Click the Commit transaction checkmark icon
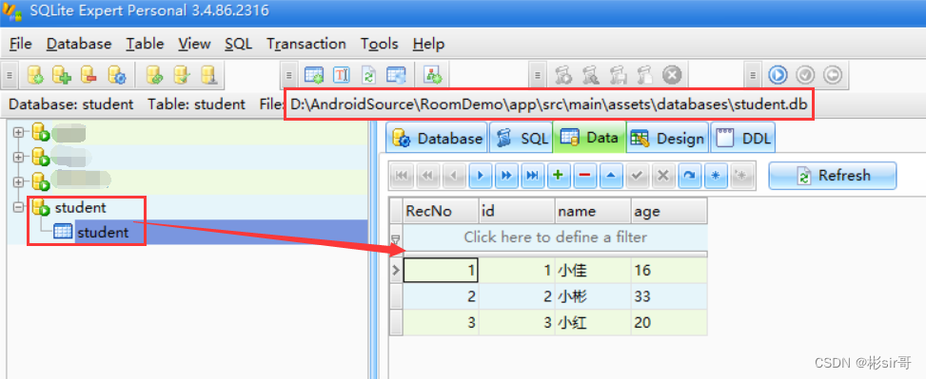This screenshot has height=379, width=926. [x=805, y=75]
